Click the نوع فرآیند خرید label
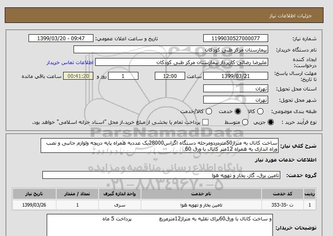The height and width of the screenshot is (236, 333). 299,122
